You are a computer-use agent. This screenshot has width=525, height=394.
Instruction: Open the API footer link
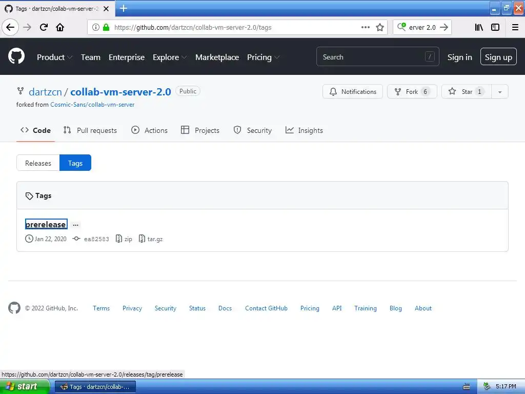tap(337, 308)
